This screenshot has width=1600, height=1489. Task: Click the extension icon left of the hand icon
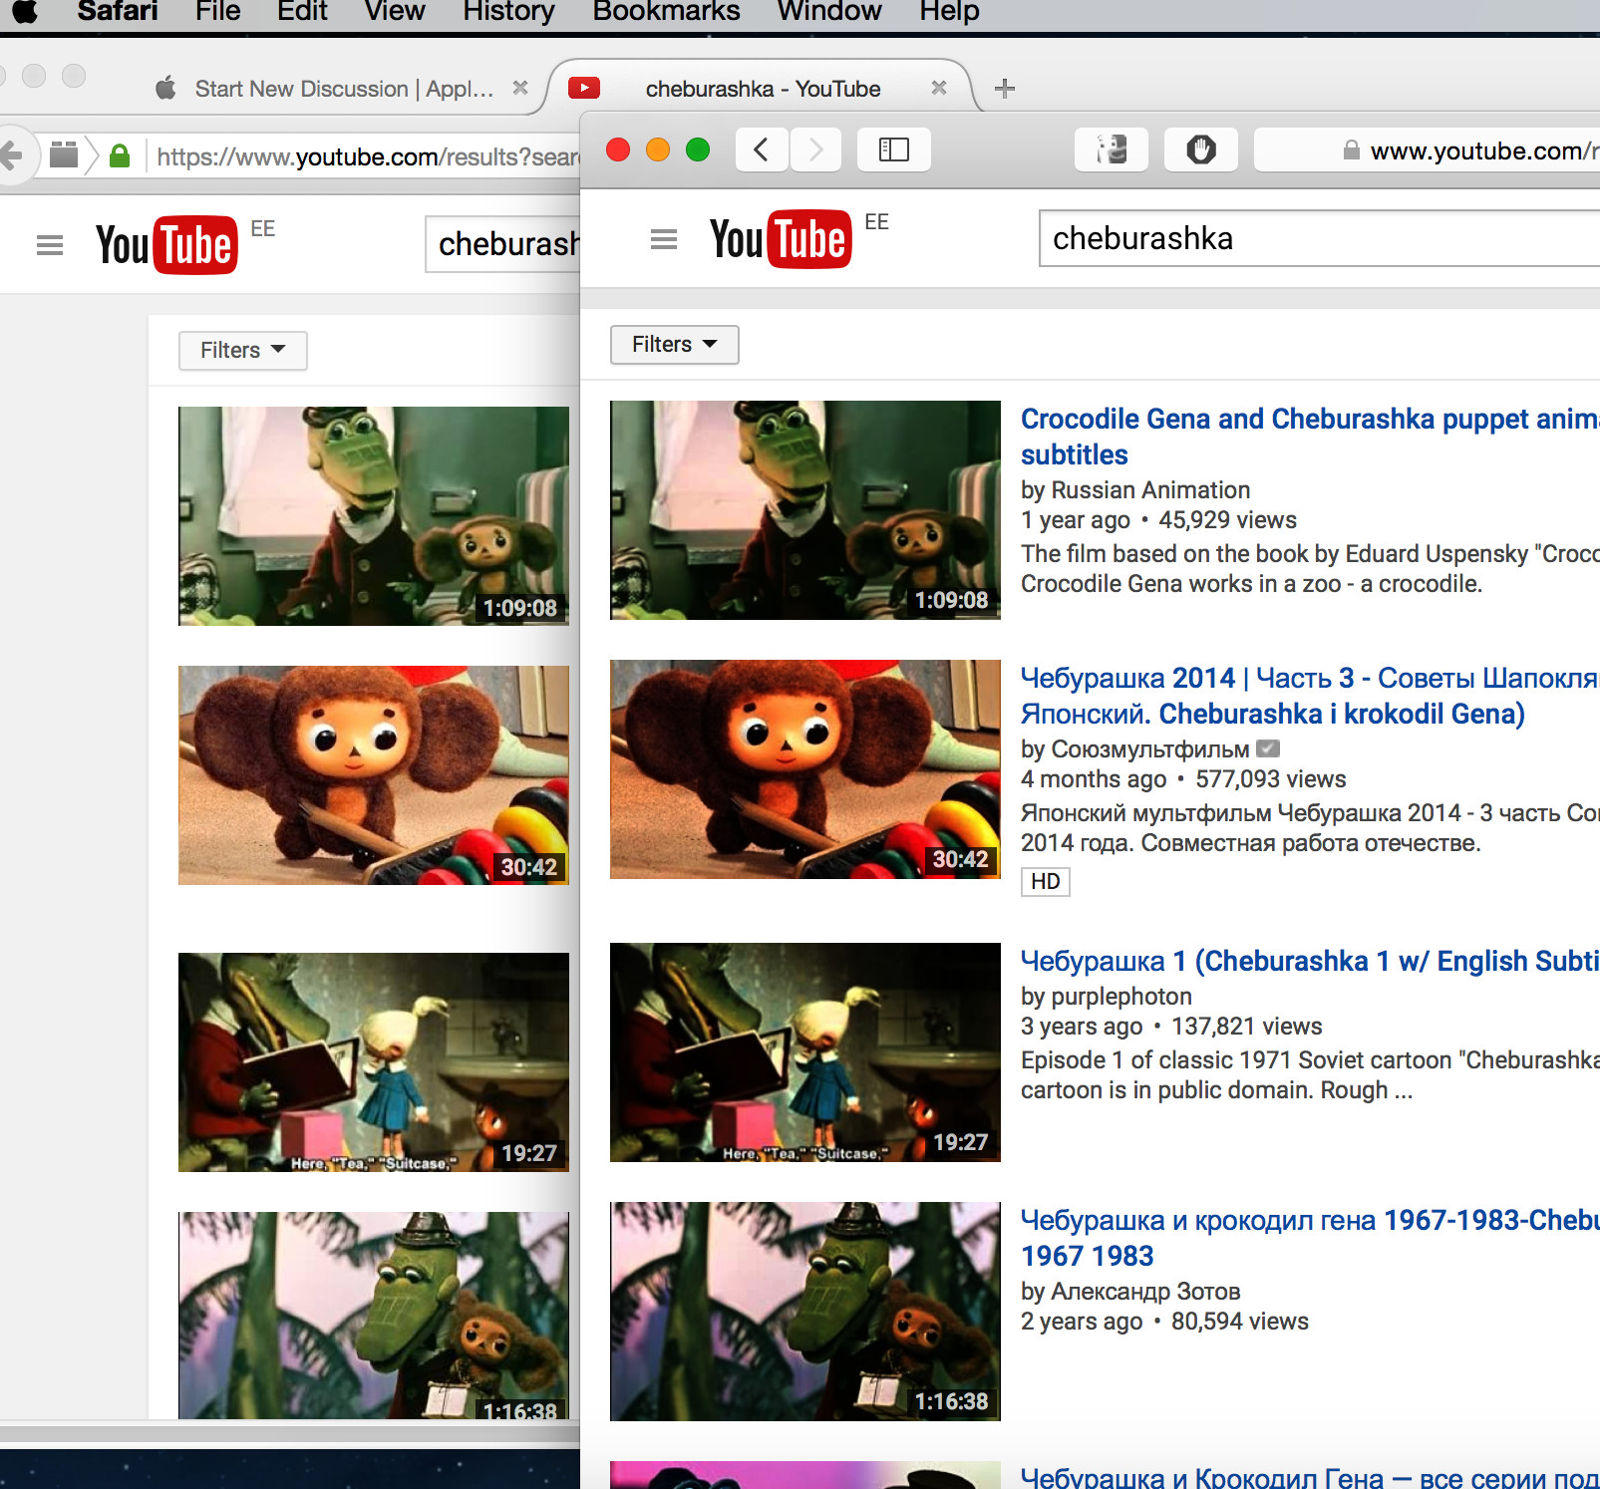(x=1112, y=149)
